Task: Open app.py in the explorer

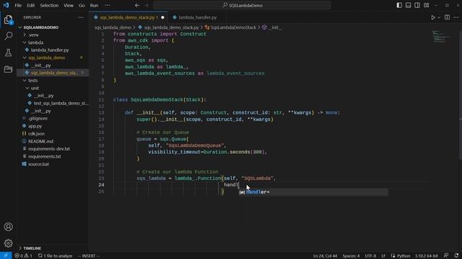Action: click(53, 127)
